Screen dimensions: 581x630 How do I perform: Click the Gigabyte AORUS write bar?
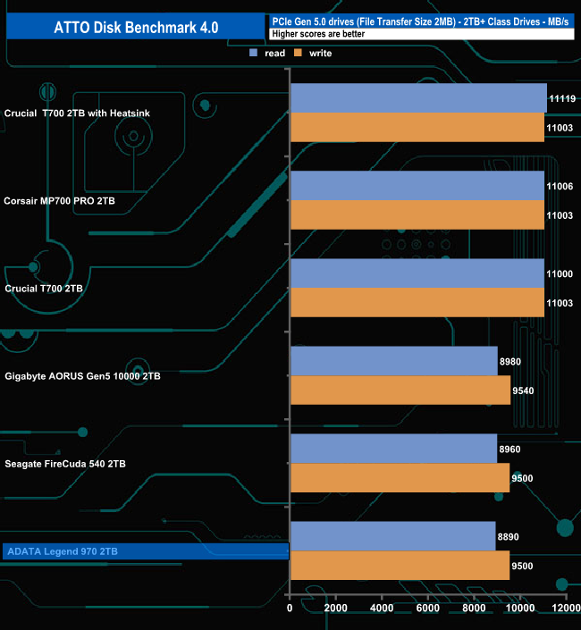[x=400, y=391]
